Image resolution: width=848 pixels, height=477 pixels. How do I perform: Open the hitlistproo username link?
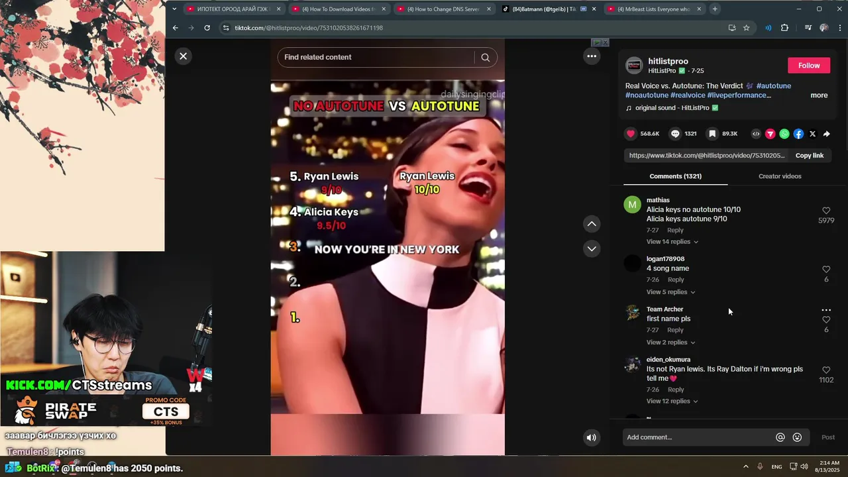(x=668, y=62)
